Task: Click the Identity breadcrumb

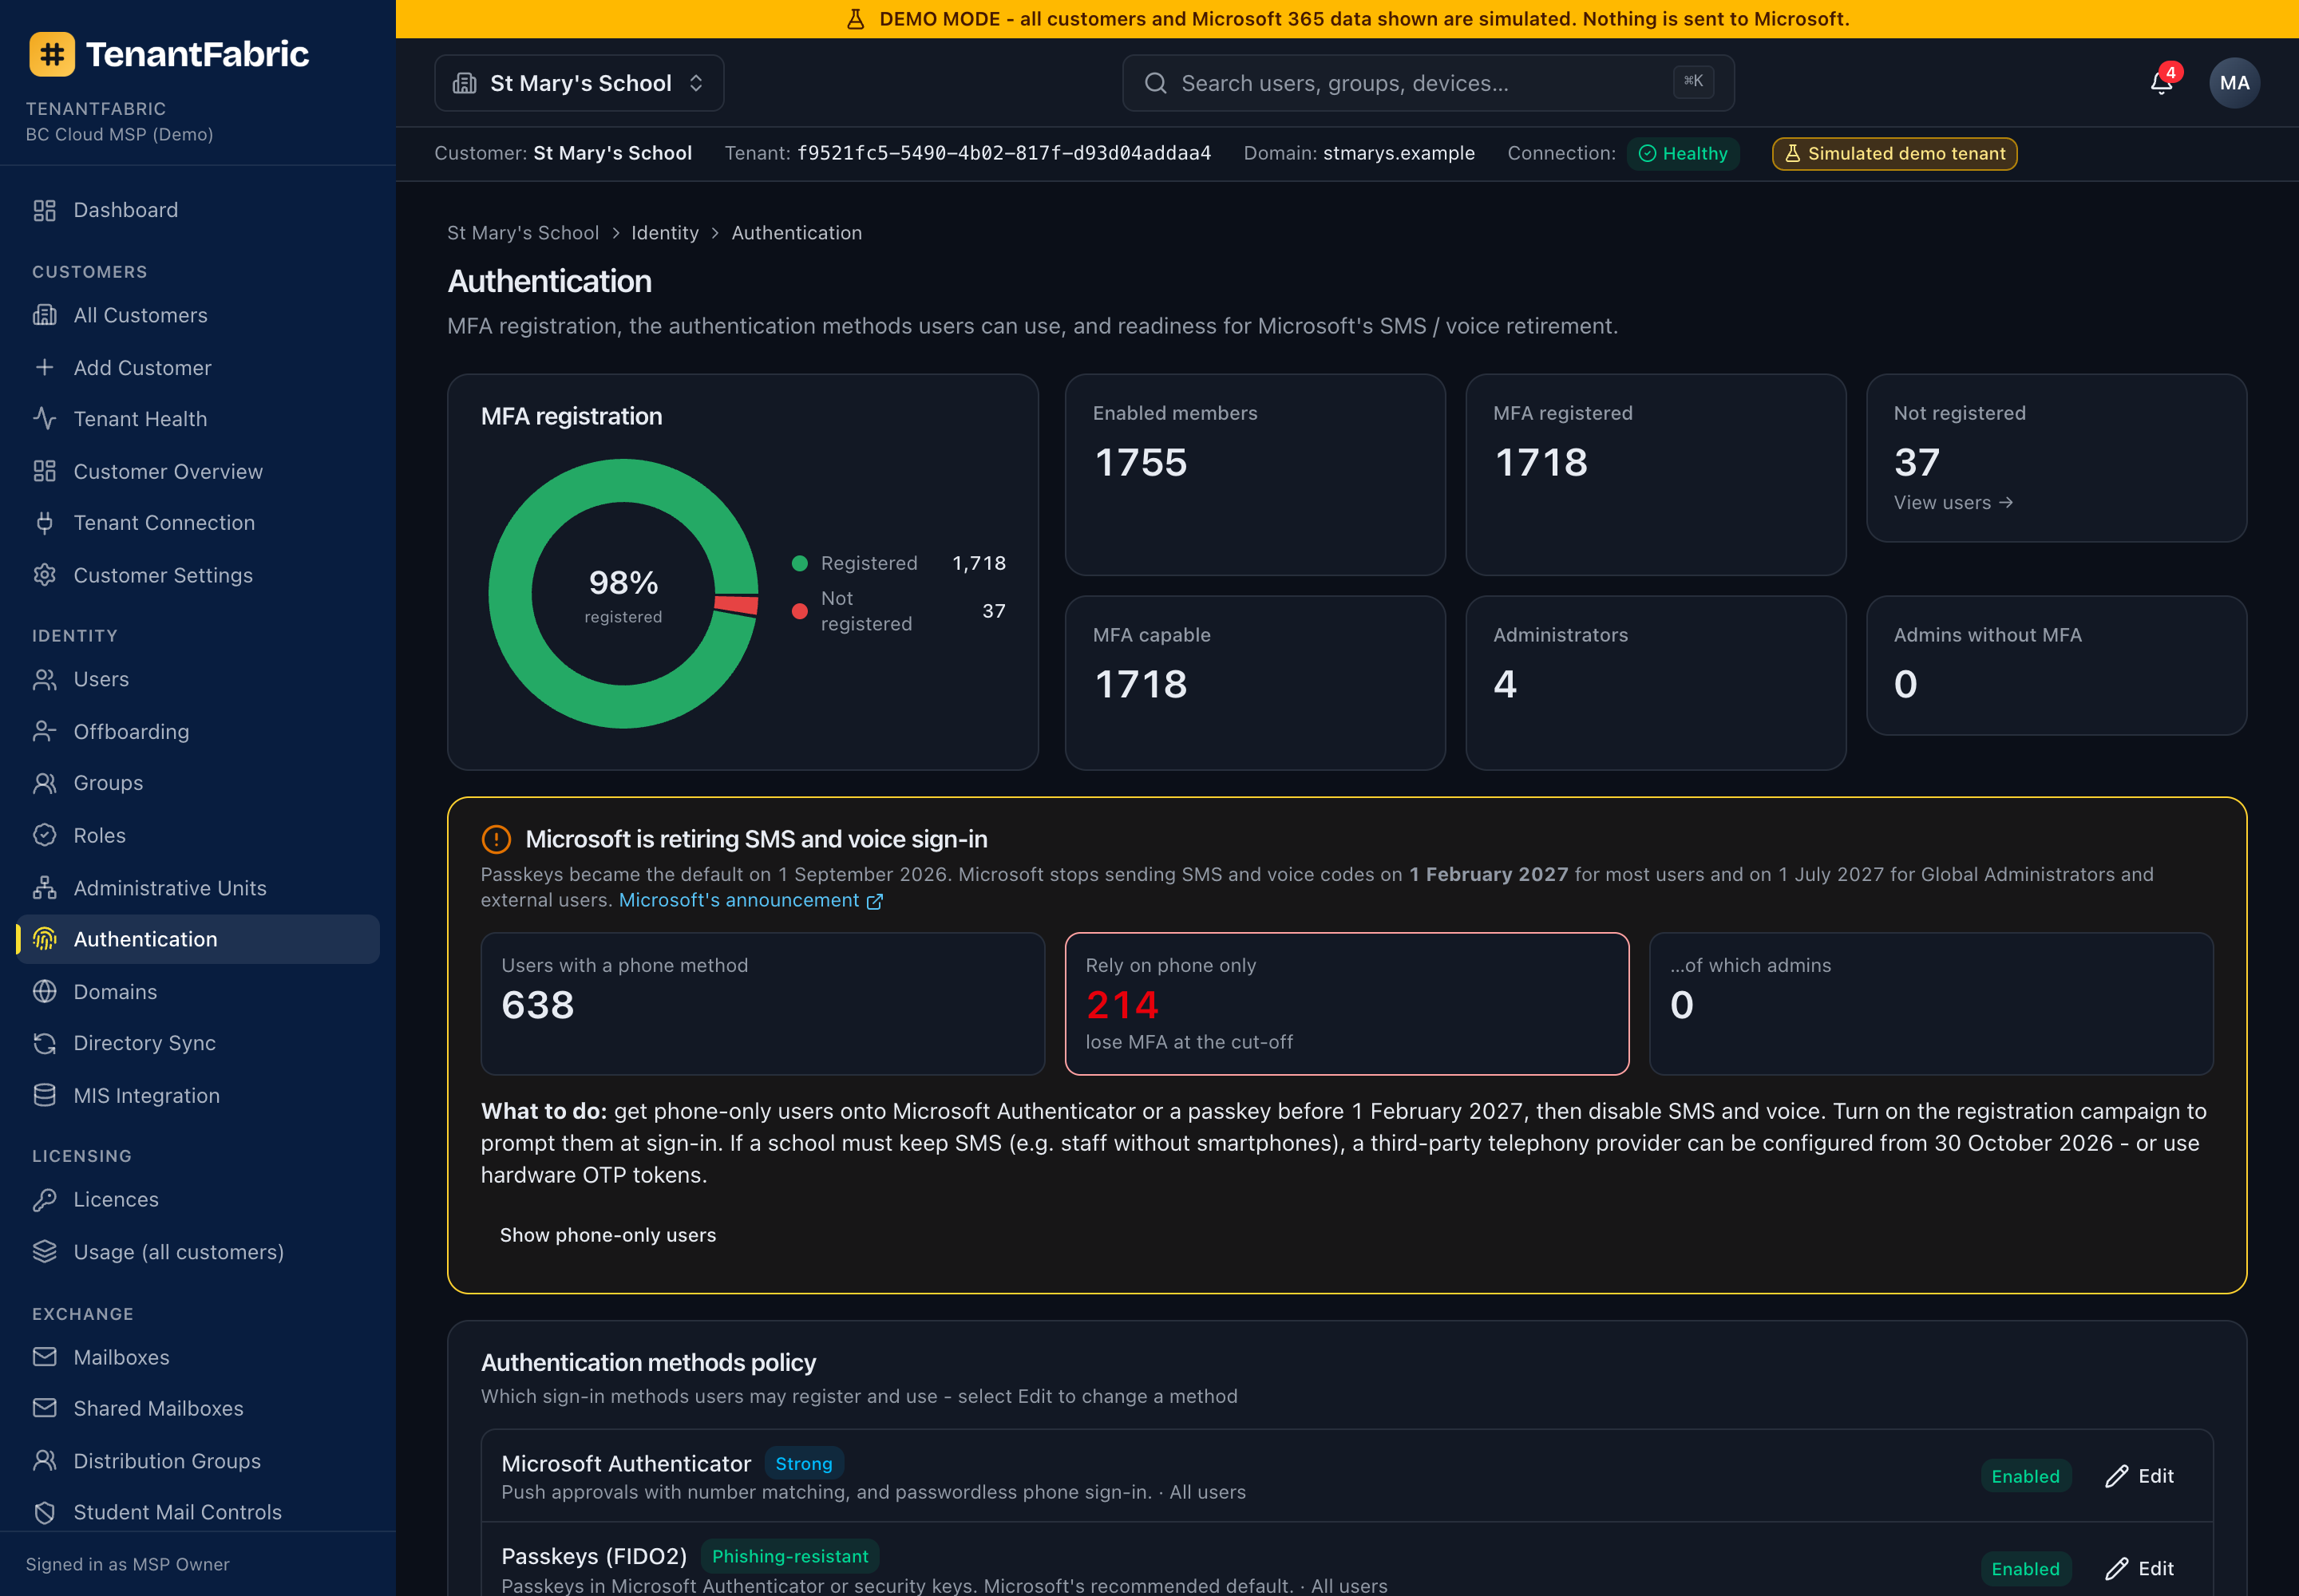Action: [x=664, y=233]
